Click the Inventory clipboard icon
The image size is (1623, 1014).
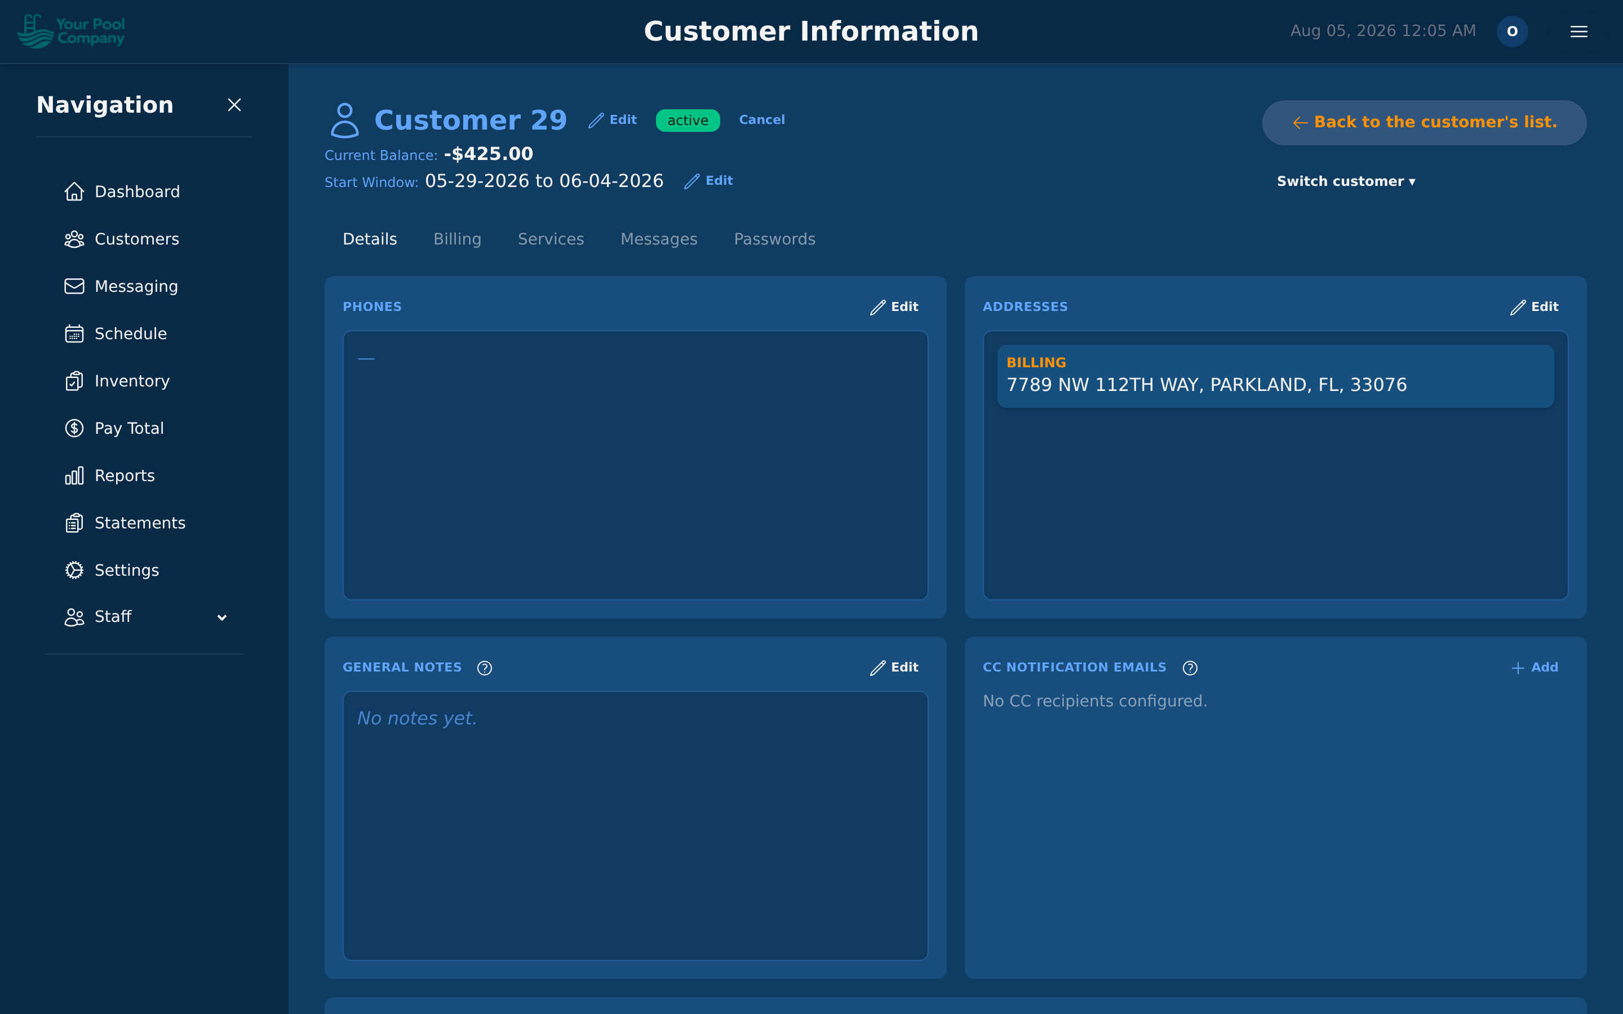74,381
